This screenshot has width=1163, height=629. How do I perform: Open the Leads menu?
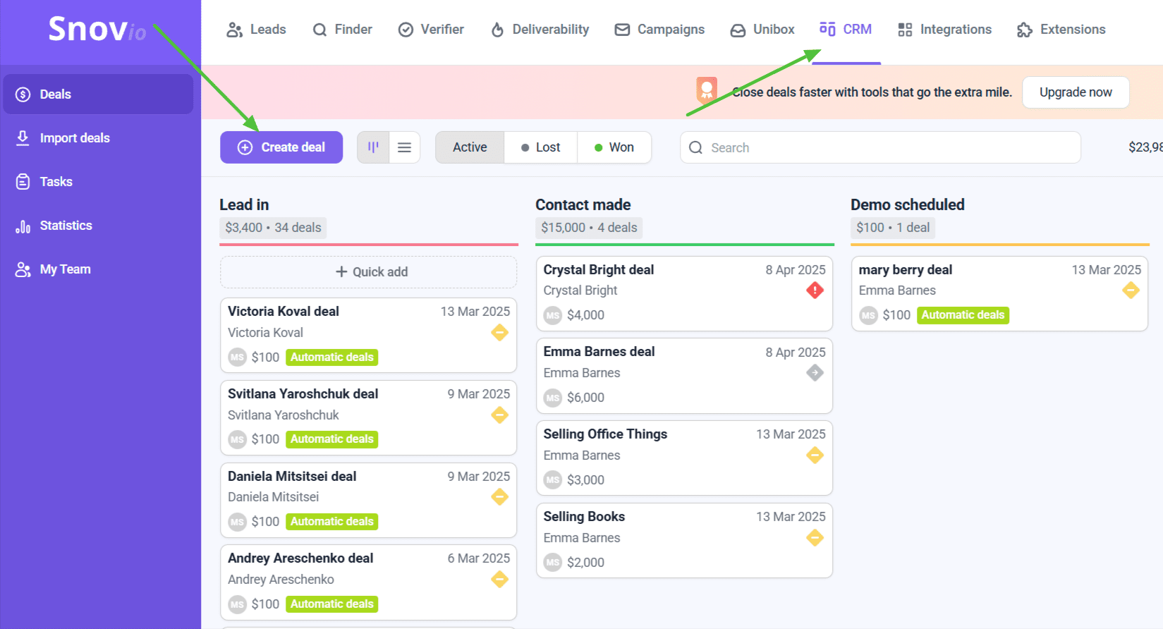click(256, 30)
